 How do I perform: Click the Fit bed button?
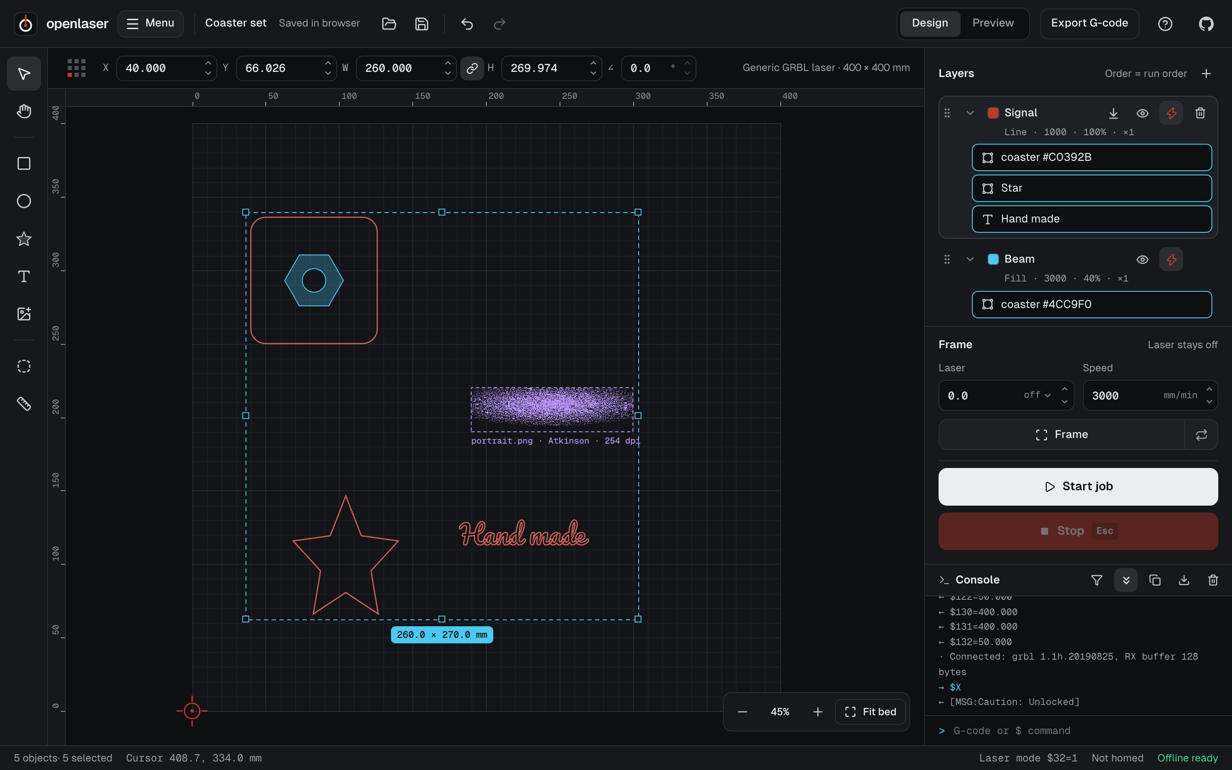pos(870,712)
